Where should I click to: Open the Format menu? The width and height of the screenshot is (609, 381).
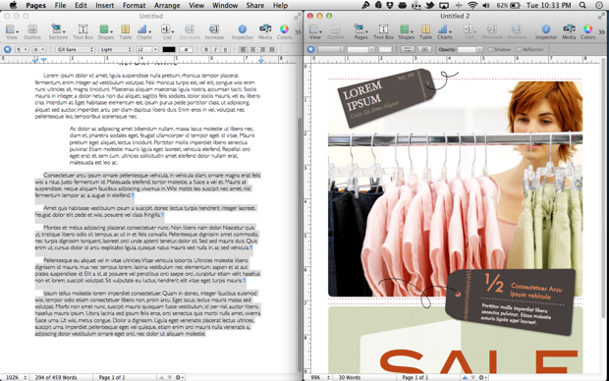(134, 5)
